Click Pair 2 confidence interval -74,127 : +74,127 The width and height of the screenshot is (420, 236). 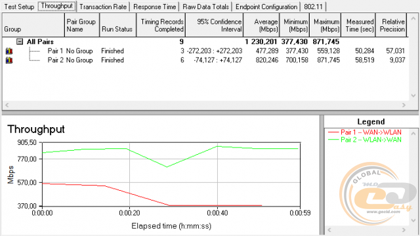tap(218, 60)
